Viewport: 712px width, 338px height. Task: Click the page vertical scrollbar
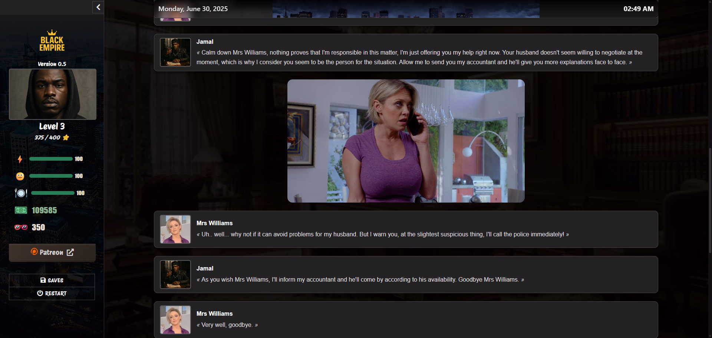tap(710, 200)
